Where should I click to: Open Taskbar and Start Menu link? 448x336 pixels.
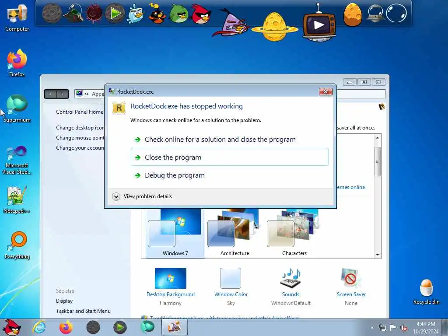click(x=83, y=311)
